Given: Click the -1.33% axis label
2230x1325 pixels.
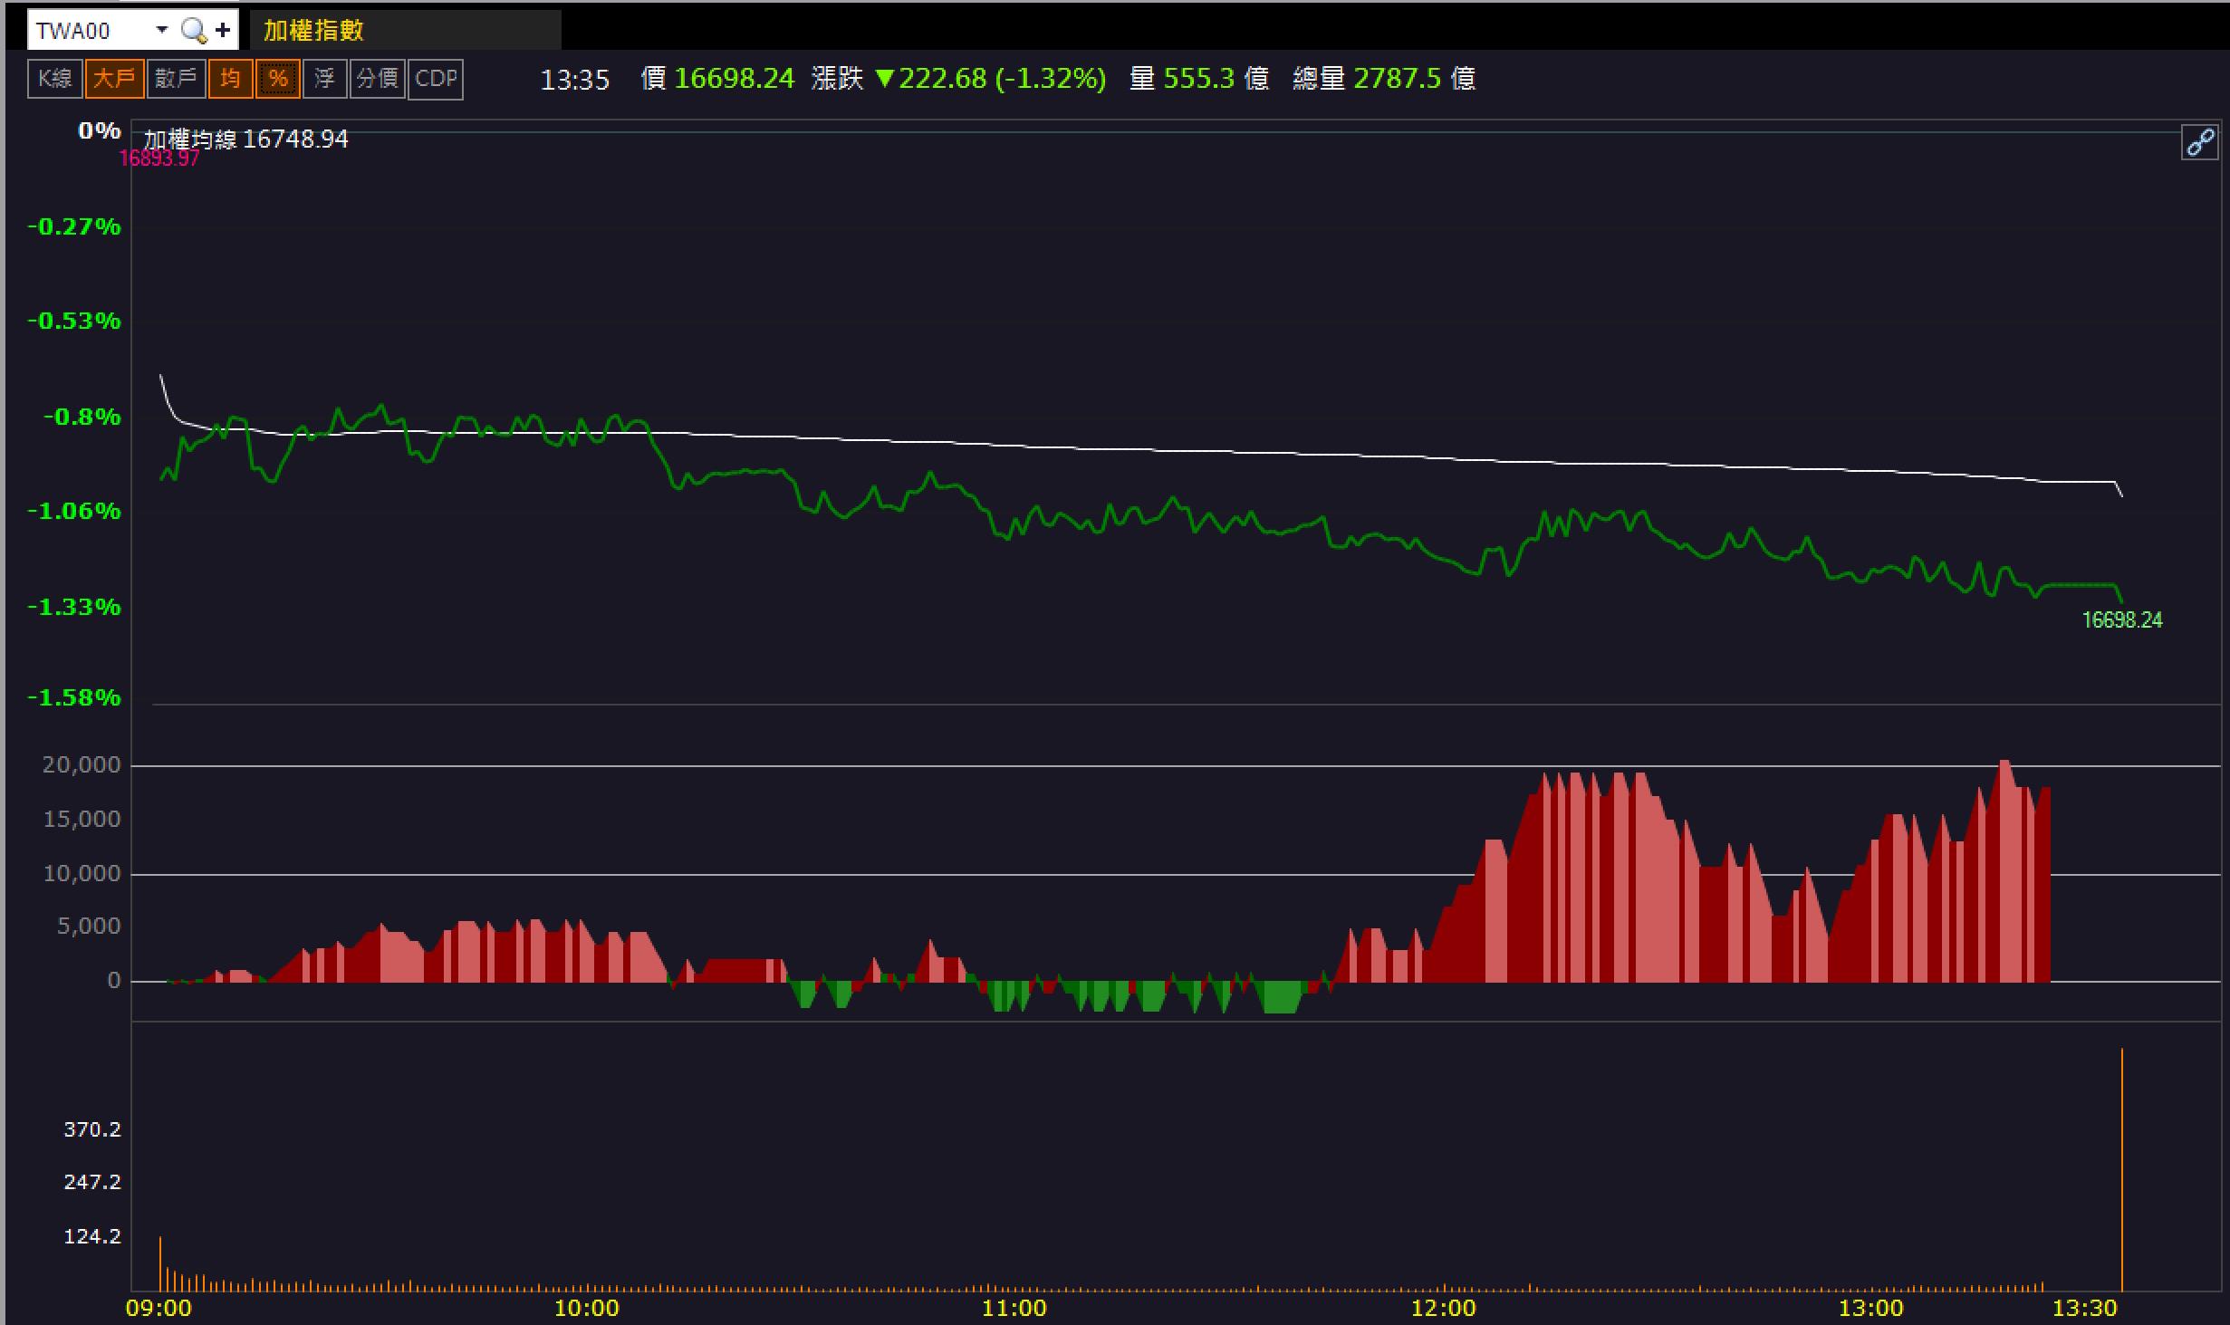Looking at the screenshot, I should click(74, 607).
